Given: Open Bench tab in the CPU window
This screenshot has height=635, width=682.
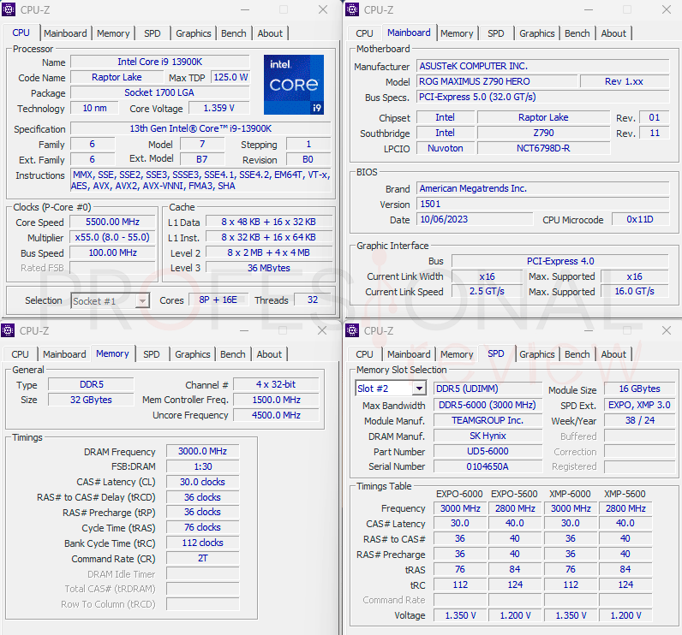Looking at the screenshot, I should 234,33.
